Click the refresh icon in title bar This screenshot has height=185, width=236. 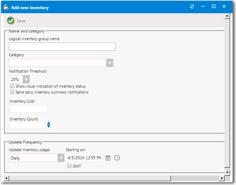pos(192,7)
